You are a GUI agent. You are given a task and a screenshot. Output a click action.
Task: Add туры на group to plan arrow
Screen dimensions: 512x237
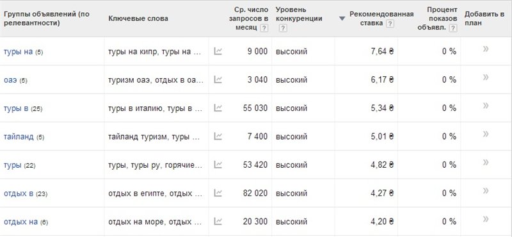tap(486, 49)
